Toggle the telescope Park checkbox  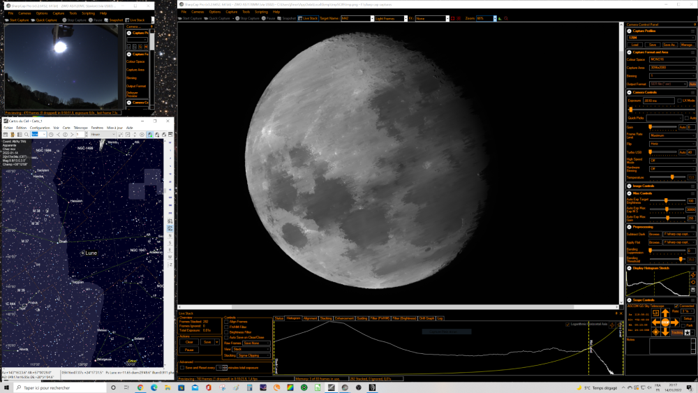[683, 326]
